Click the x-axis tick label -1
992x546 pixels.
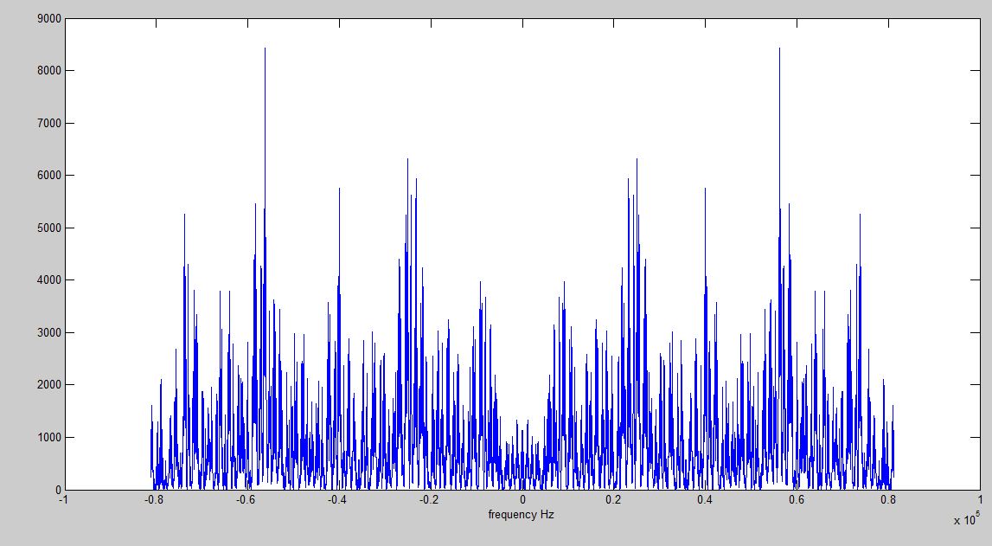click(64, 500)
